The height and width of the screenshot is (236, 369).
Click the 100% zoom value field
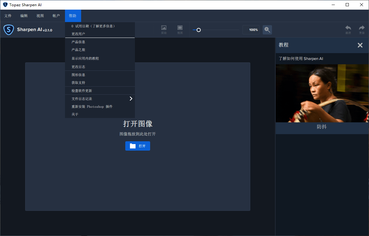[251, 30]
